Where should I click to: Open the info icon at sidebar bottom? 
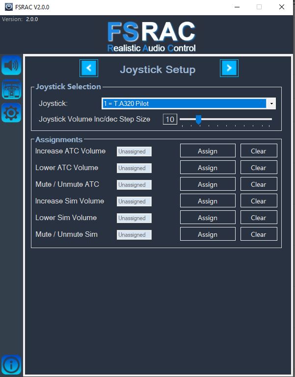click(11, 365)
